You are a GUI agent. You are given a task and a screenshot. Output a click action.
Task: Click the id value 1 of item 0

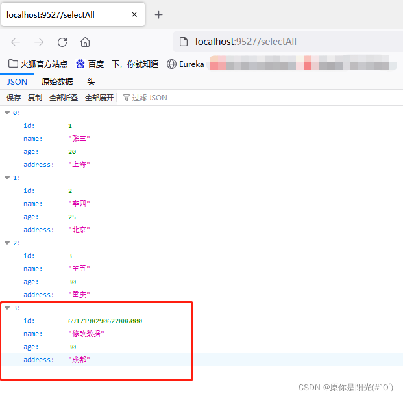click(x=70, y=126)
